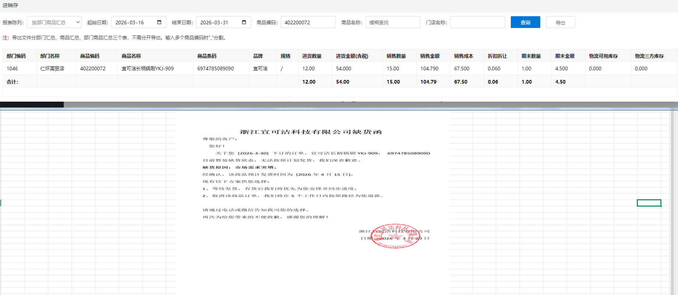Click the barcode cell 6974785089090

(x=215, y=69)
